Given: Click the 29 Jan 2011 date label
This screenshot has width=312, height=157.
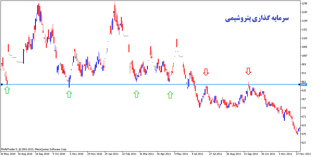Looking at the screenshot, I should pos(112,154).
